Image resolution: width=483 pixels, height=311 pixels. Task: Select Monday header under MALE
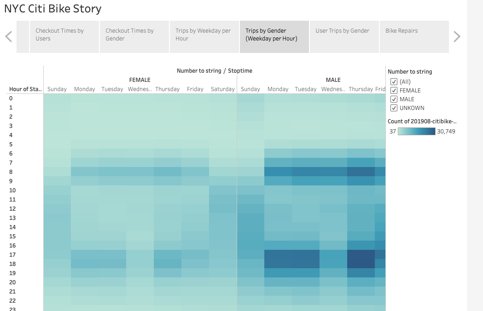[278, 89]
